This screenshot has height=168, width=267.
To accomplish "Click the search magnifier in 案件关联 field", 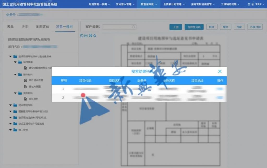I will tap(133, 27).
